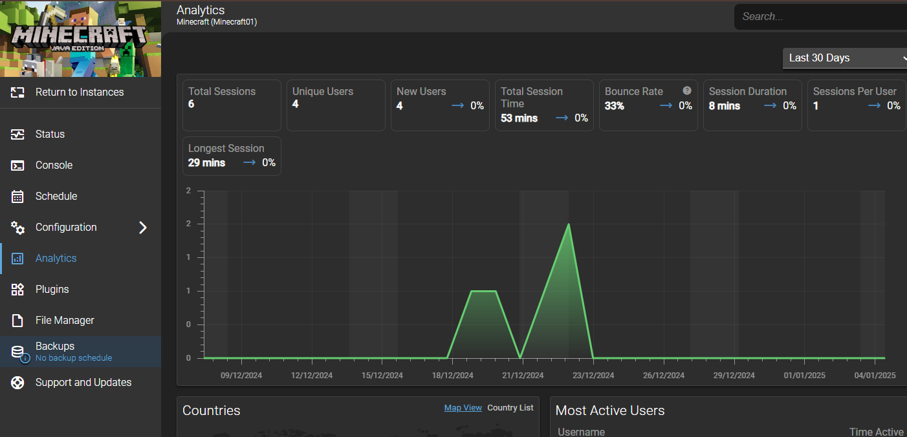
Task: Click the Schedule calendar icon
Action: coord(17,197)
